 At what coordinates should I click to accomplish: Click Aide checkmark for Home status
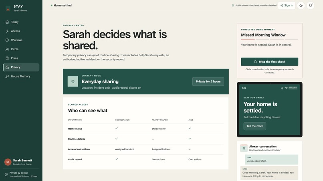(x=190, y=128)
